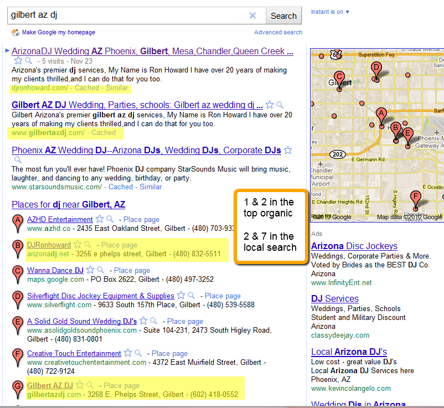Open the Gilbert AZ DJ Wedding, Parties, schools result

[137, 105]
